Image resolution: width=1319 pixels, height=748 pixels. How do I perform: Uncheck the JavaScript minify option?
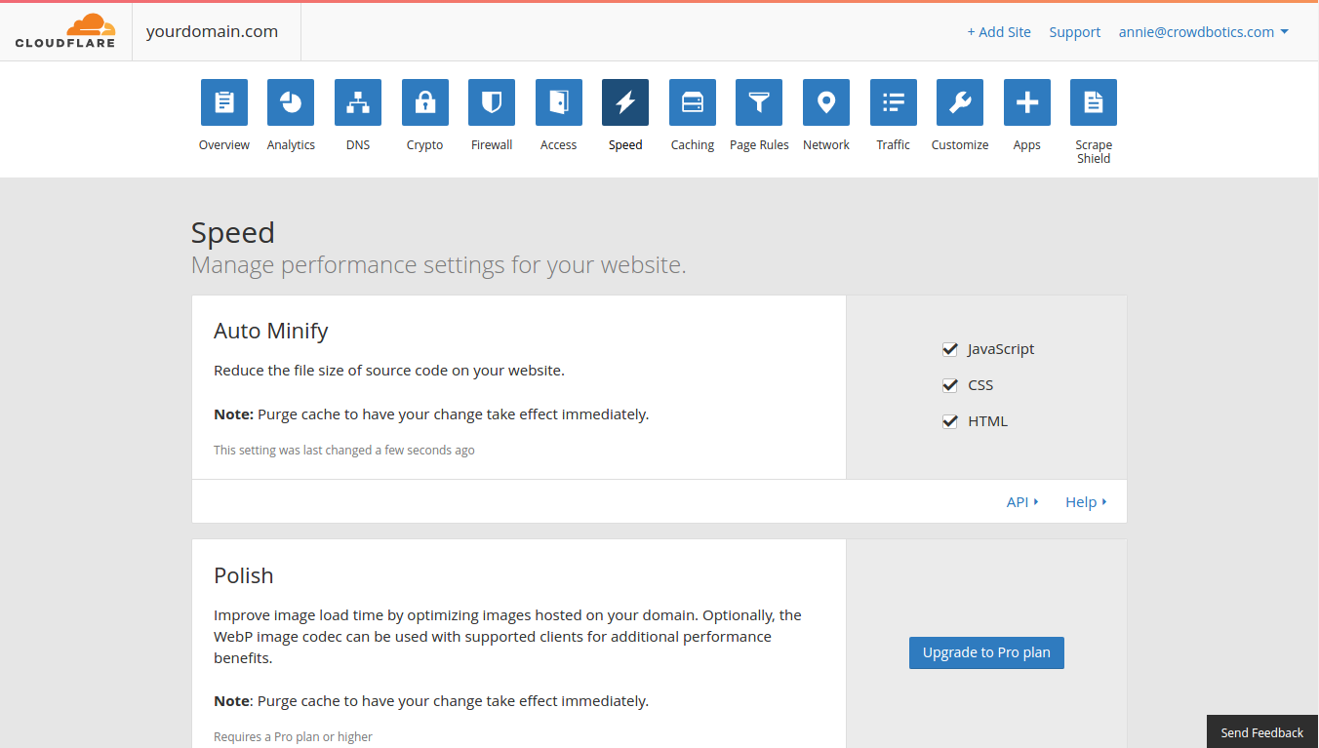950,349
